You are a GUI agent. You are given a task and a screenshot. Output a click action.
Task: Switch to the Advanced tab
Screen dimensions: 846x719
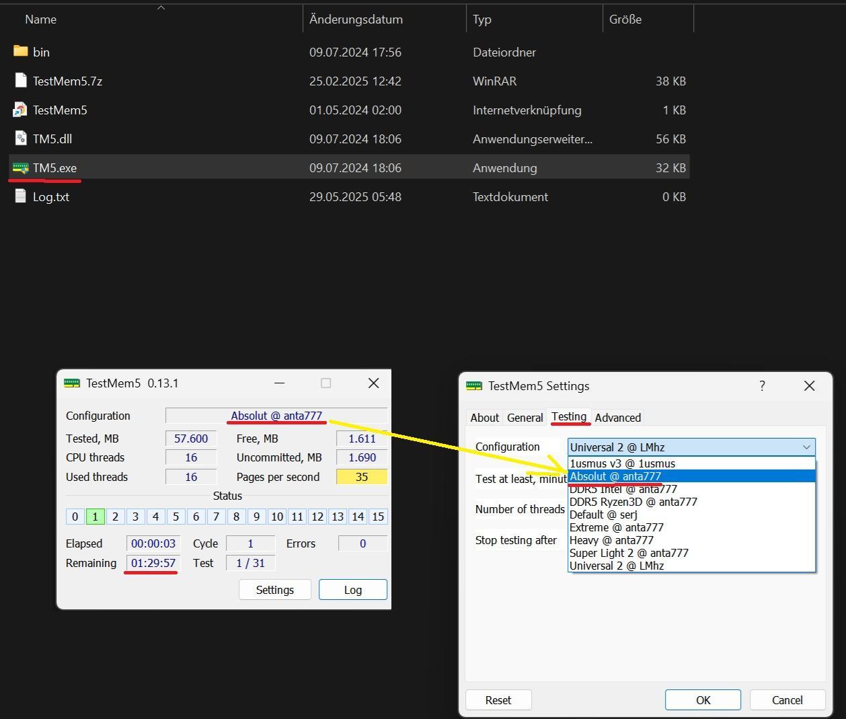(x=618, y=418)
